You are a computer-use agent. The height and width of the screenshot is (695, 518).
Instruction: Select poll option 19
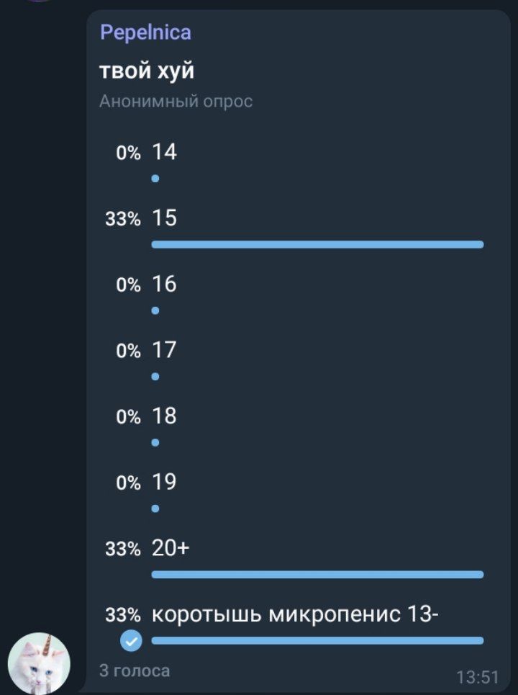[164, 483]
